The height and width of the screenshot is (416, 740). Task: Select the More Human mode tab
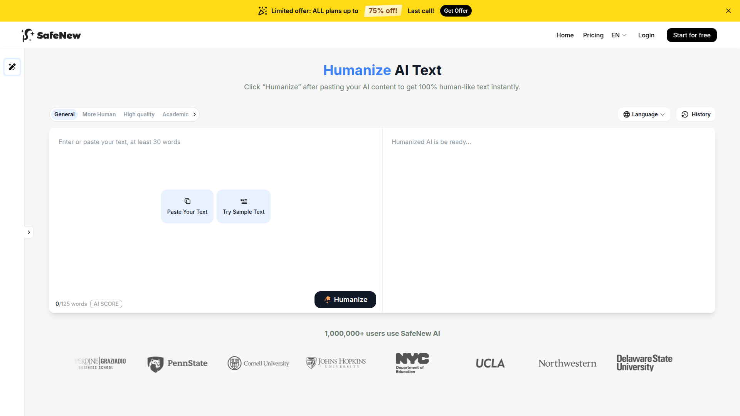[99, 114]
